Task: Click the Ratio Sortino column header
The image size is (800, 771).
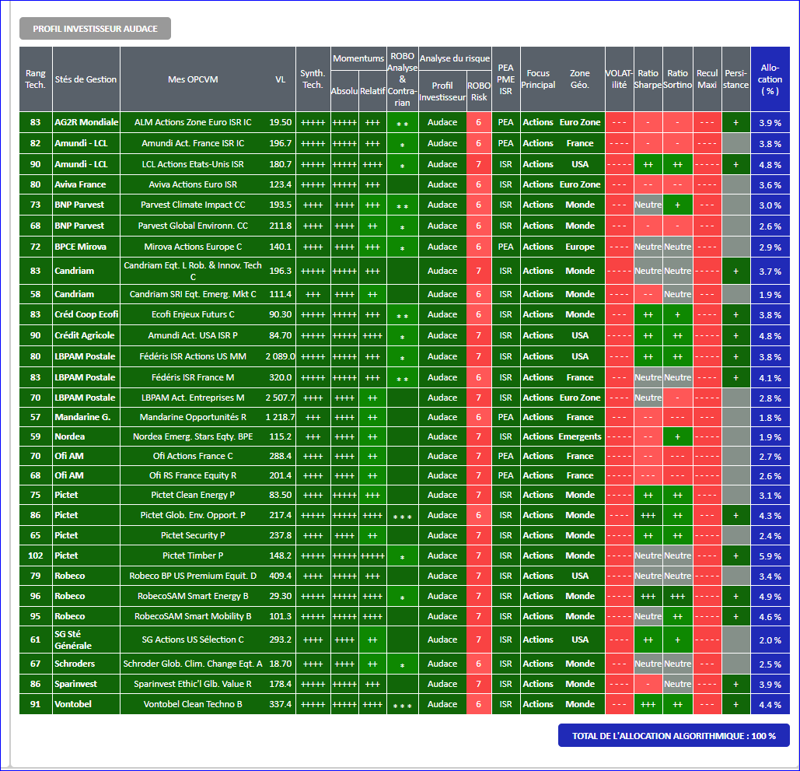Action: click(678, 79)
